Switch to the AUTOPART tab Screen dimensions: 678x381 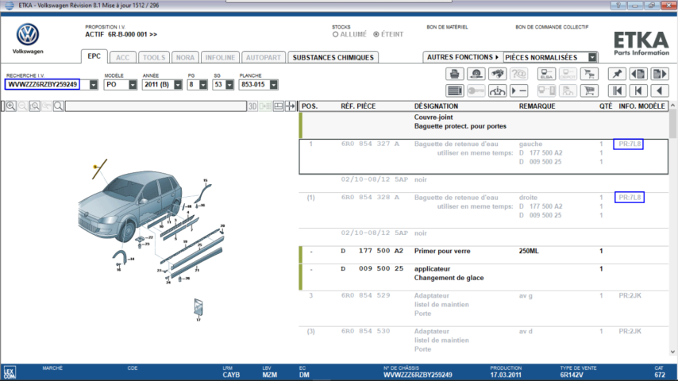pos(264,57)
